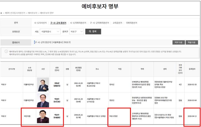Select the 교육감선거 tab
The height and width of the screenshot is (127, 201).
[117, 23]
